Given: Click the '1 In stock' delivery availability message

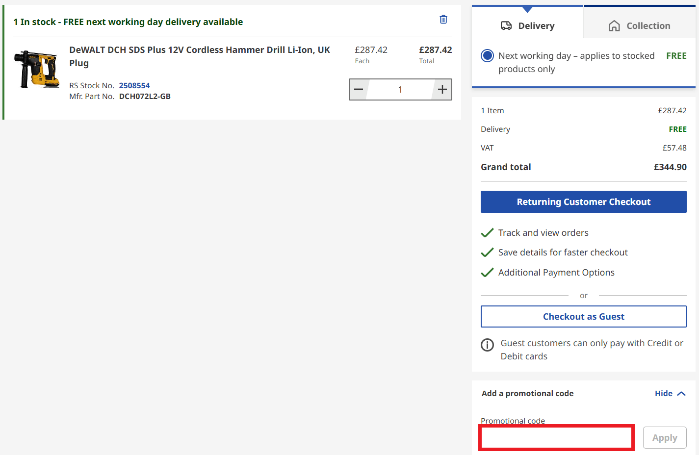Looking at the screenshot, I should click(x=128, y=22).
